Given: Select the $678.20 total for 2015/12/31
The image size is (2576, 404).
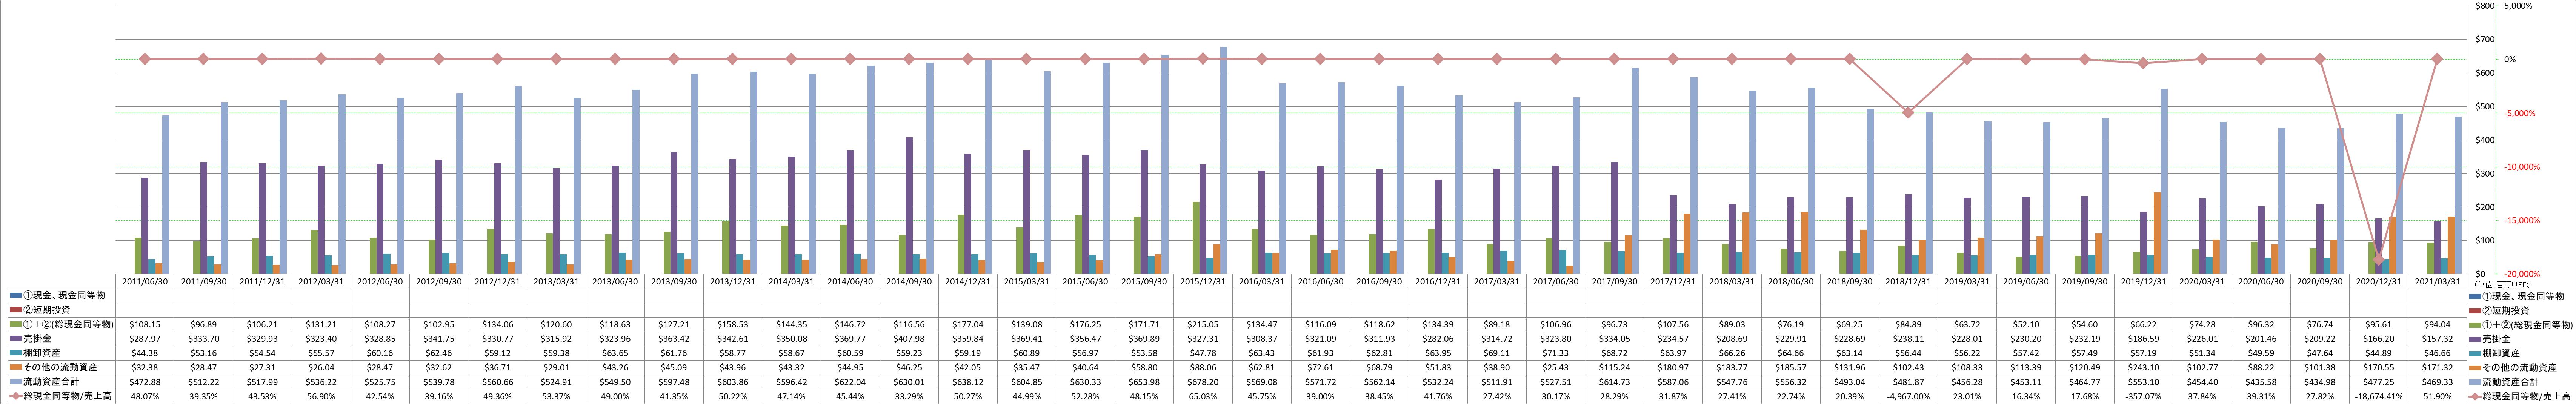Looking at the screenshot, I should 1203,382.
